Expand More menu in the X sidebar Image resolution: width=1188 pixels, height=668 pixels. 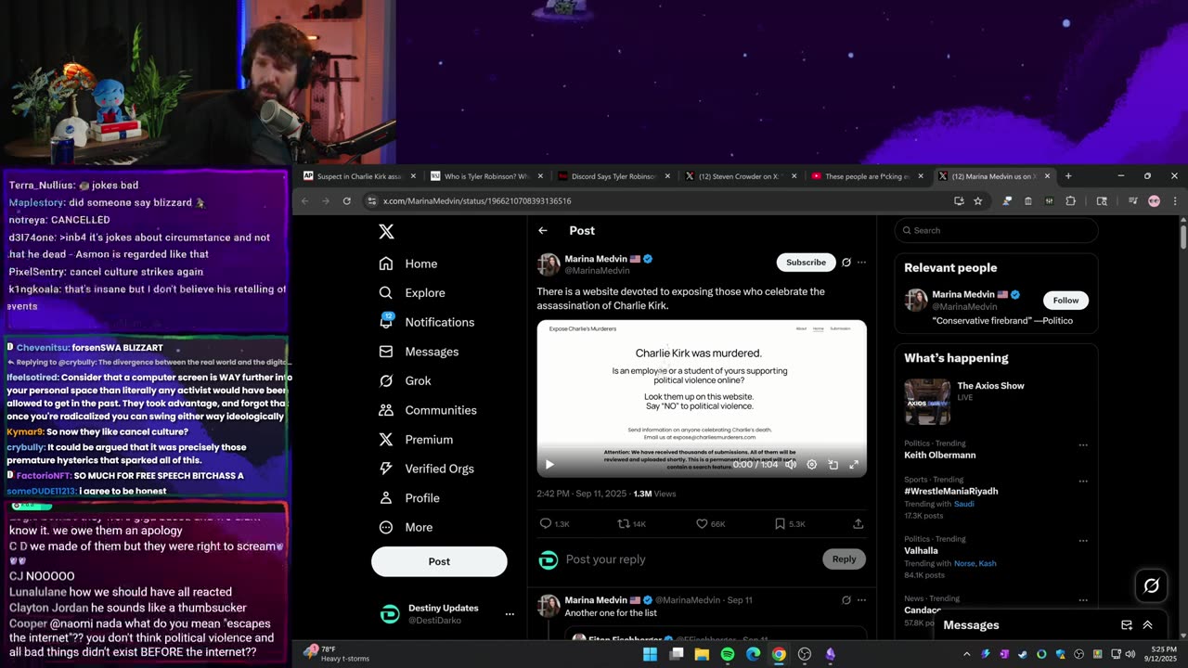tap(407, 528)
